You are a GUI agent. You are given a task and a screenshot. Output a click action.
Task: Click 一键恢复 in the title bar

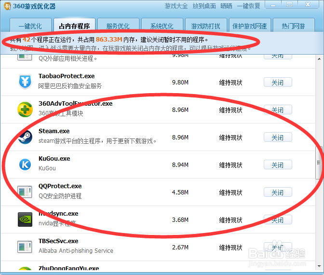click(249, 6)
